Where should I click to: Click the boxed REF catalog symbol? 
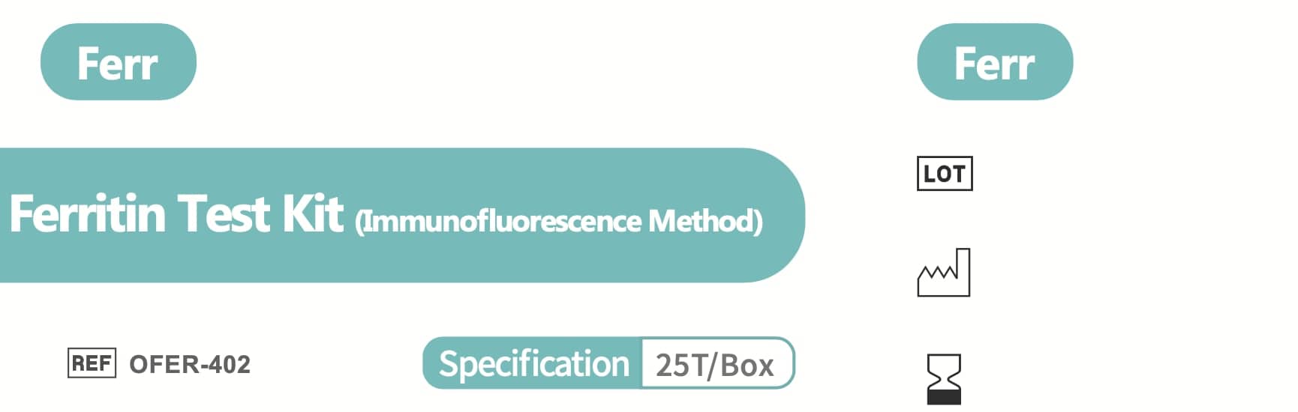pos(92,364)
